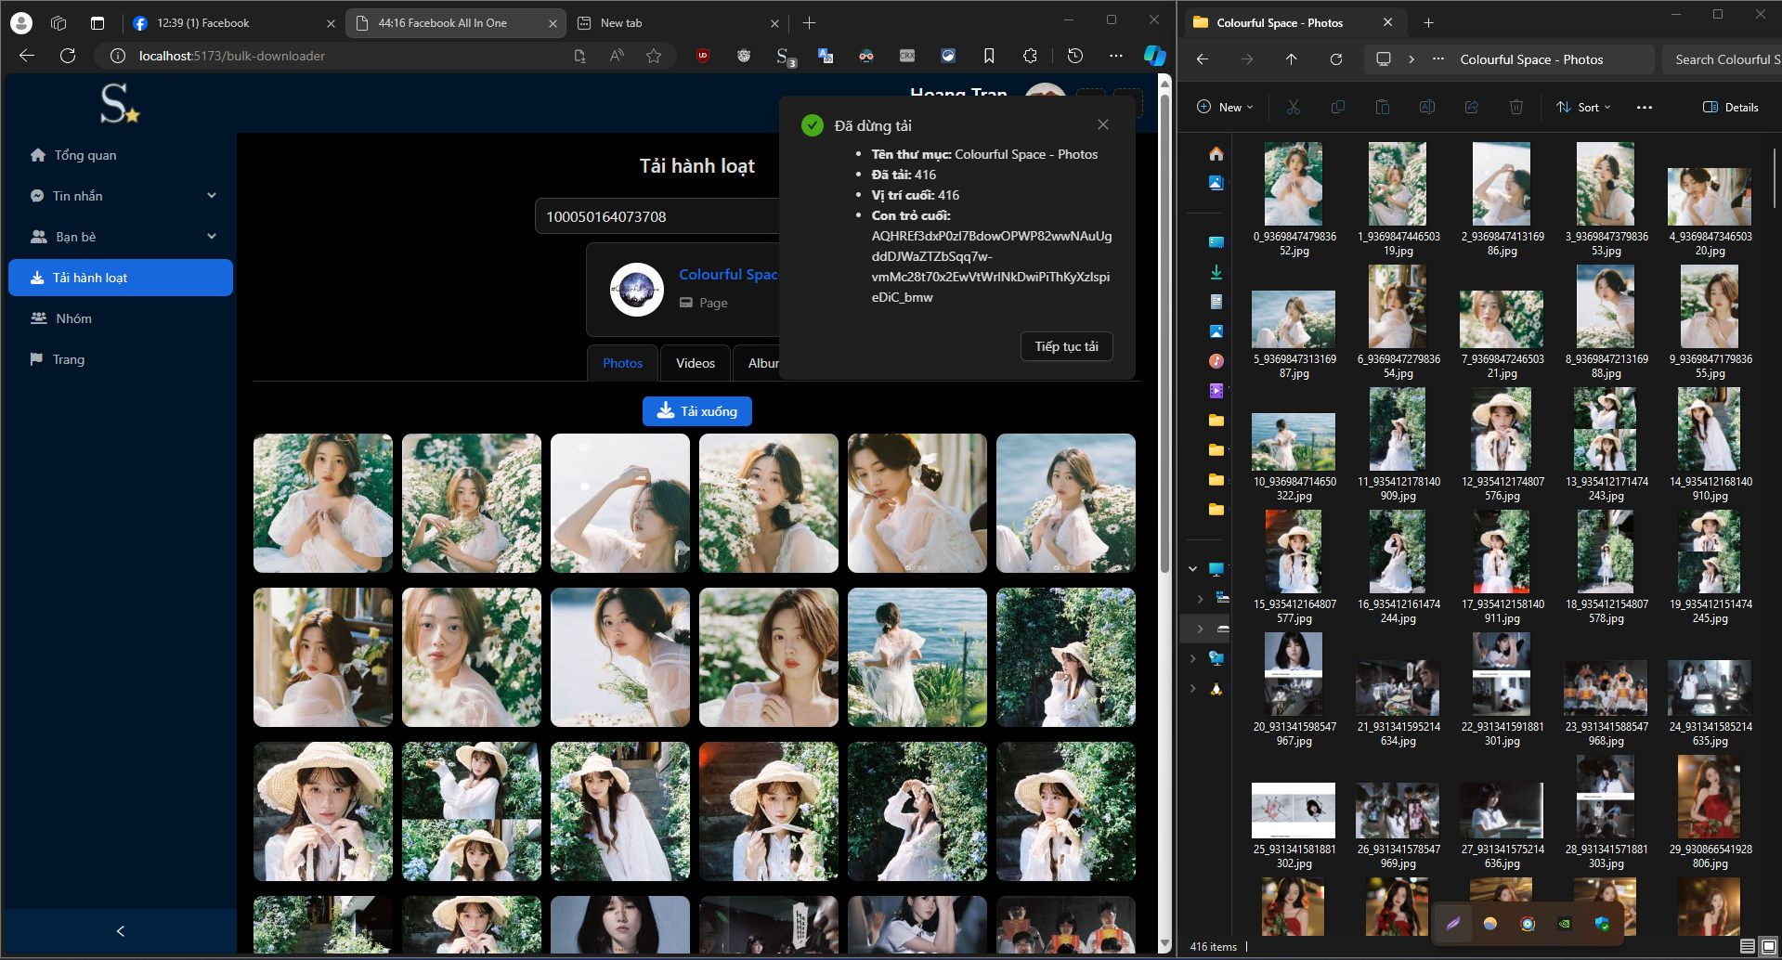Open the browser Extensions puzzle icon
Viewport: 1782px width, 960px height.
coord(1030,56)
